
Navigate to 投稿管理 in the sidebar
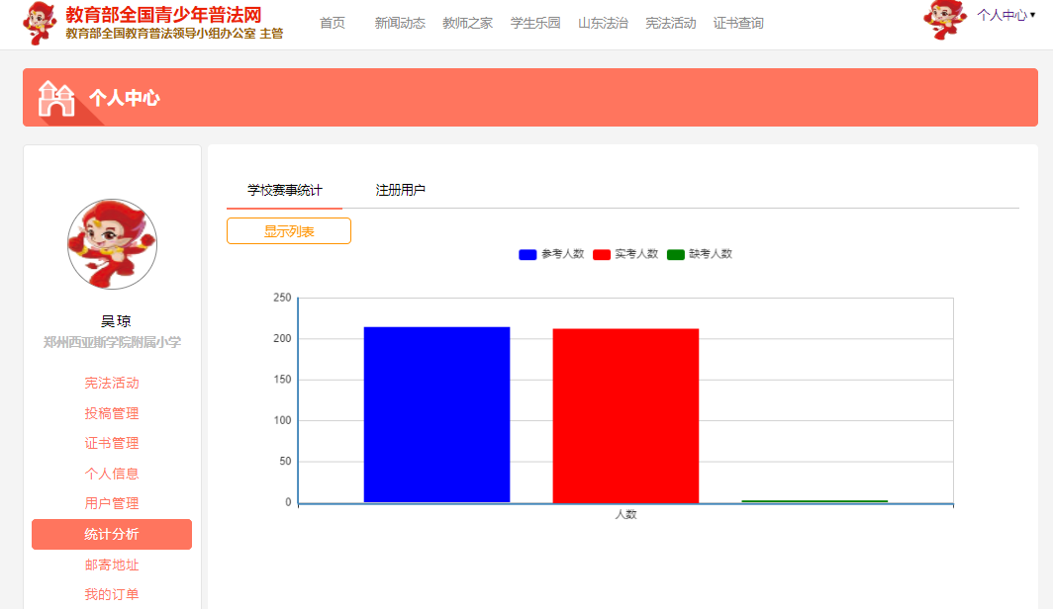coord(112,413)
